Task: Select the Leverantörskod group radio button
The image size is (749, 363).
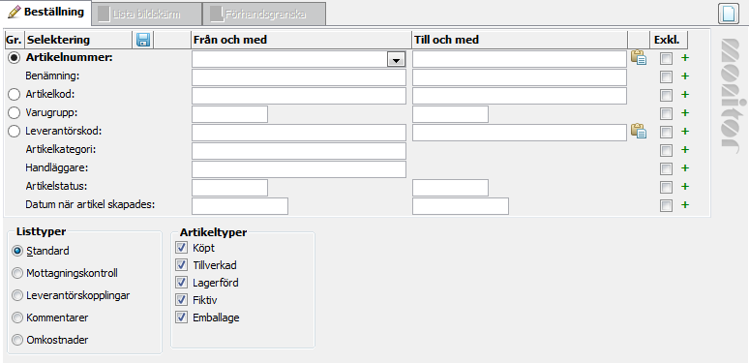Action: 15,132
